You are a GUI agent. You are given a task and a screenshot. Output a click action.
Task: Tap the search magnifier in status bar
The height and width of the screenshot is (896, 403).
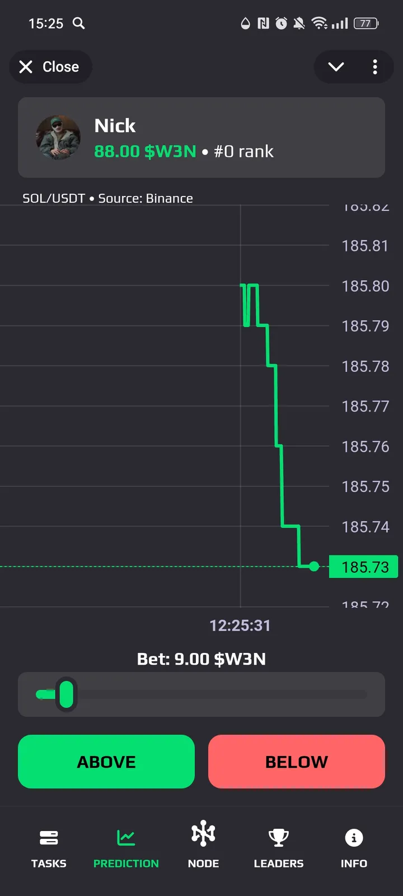tap(79, 23)
